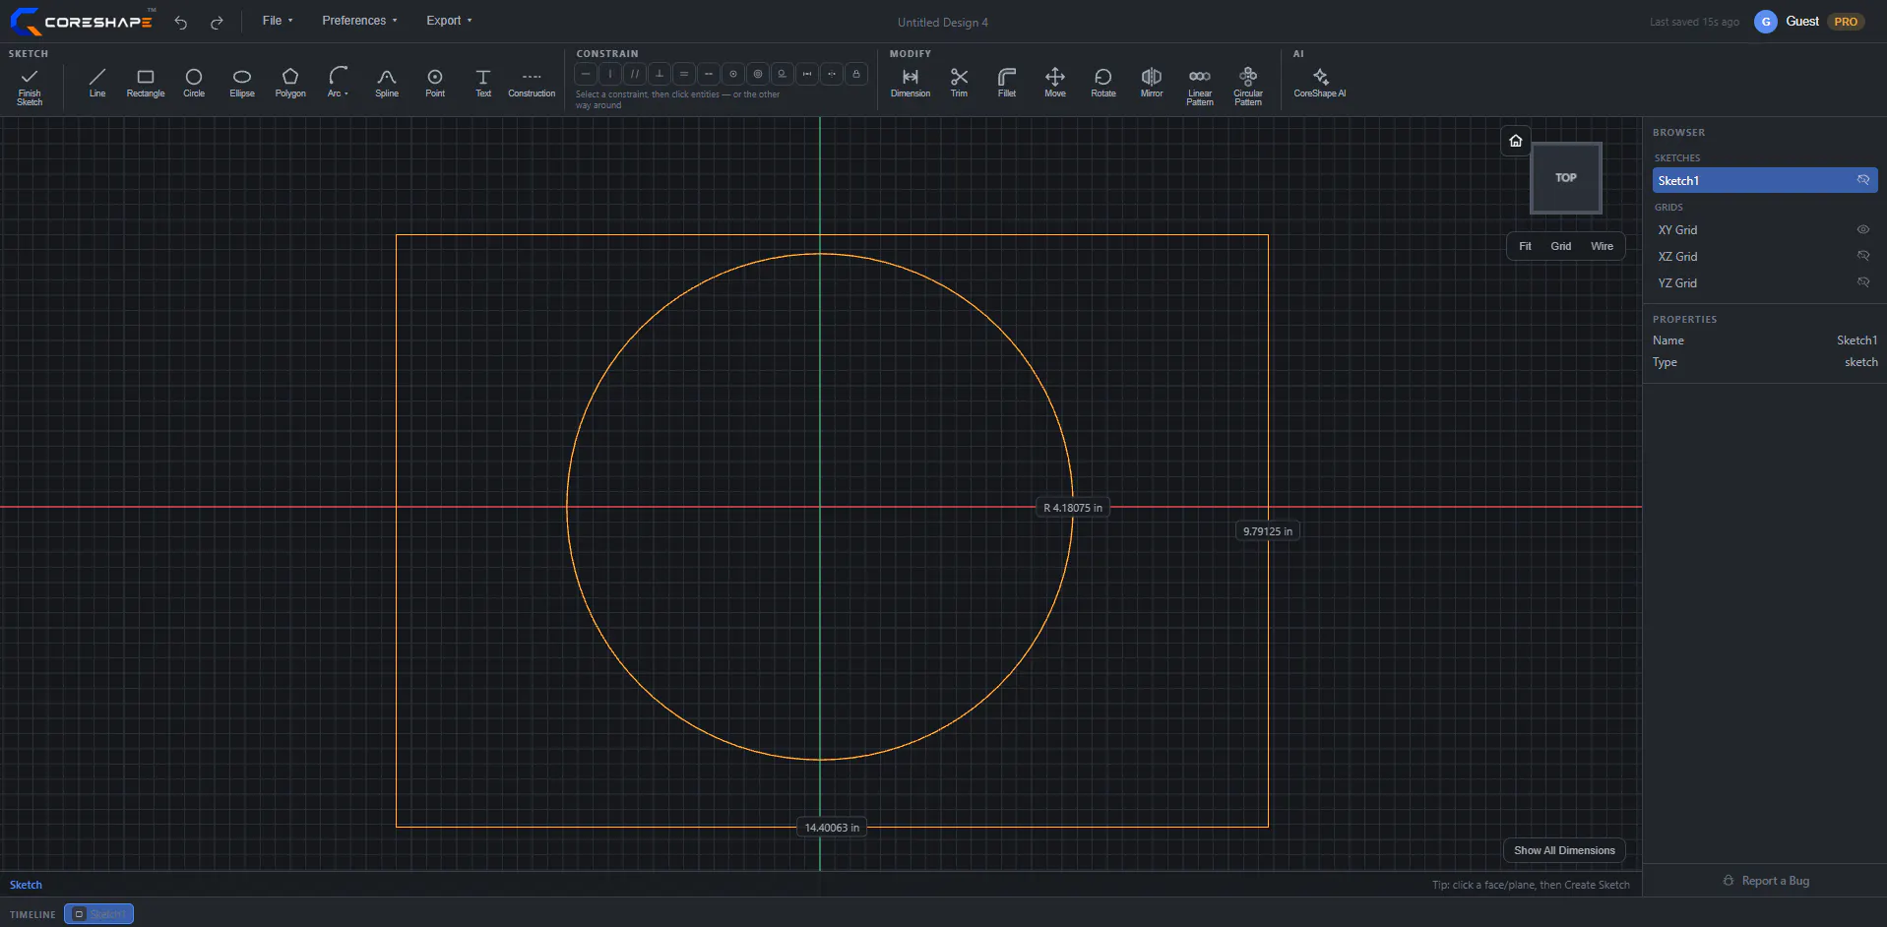Choose the Move tool
The width and height of the screenshot is (1887, 927).
[1055, 83]
